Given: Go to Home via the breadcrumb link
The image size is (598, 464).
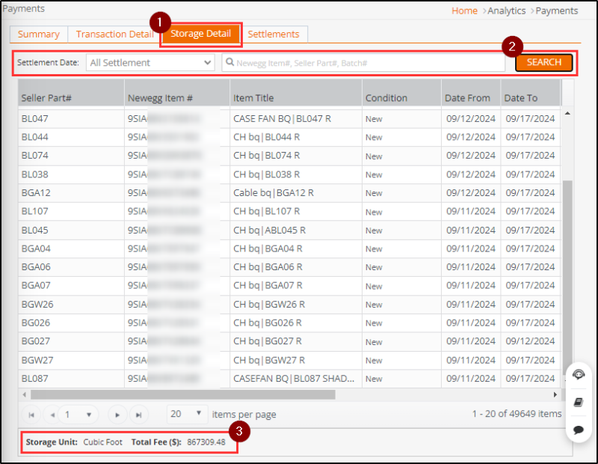Looking at the screenshot, I should point(464,10).
